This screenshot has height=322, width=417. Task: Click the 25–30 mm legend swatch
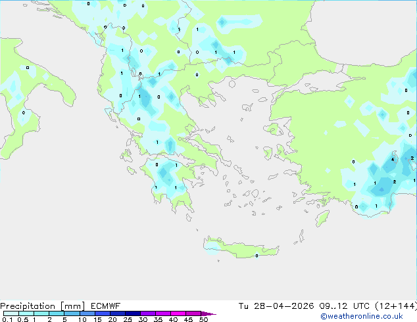133,313
